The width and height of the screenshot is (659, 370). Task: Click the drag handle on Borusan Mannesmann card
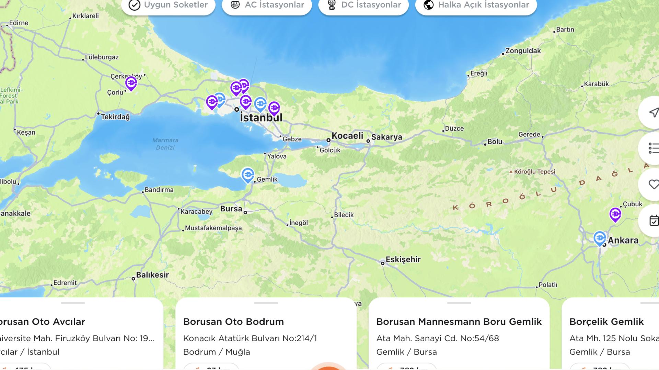click(459, 303)
